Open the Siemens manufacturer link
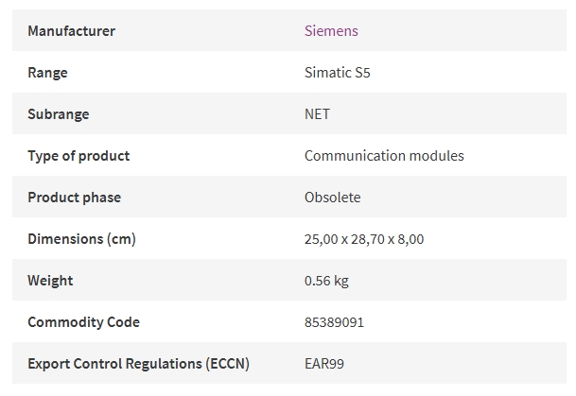Viewport: 576px width, 396px height. [331, 31]
